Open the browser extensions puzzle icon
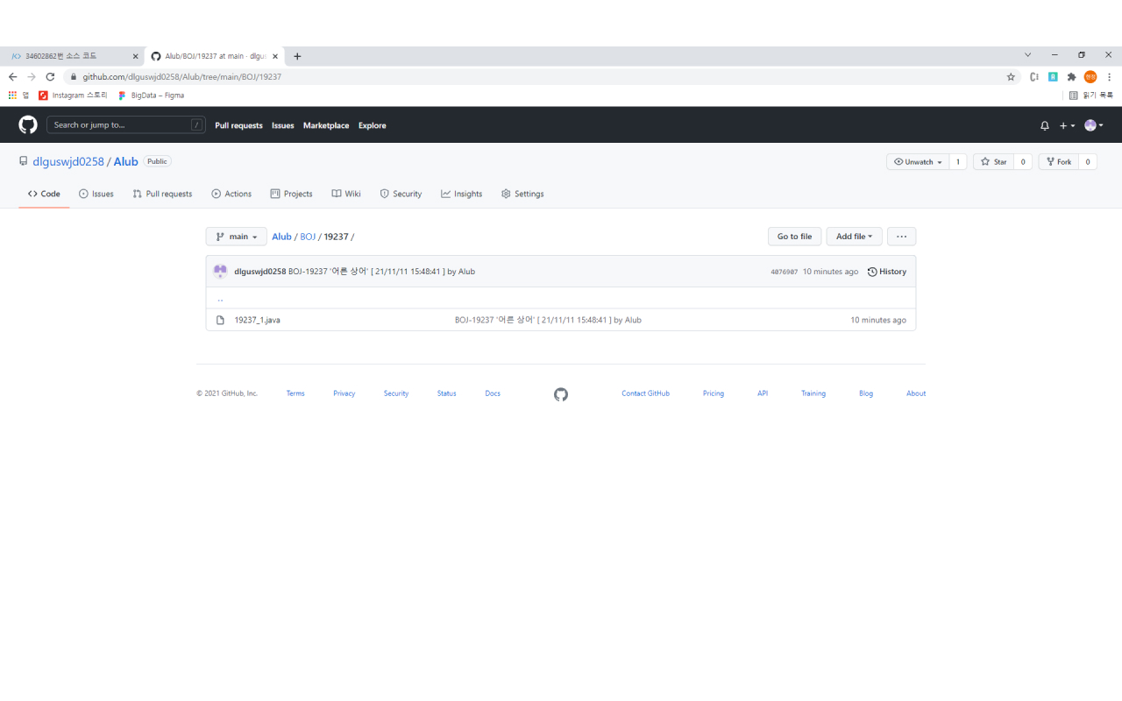The height and width of the screenshot is (701, 1122). click(x=1071, y=77)
